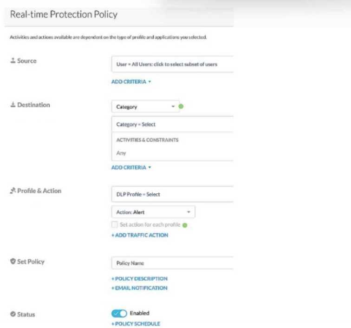Toggle the Enabled status switch

coord(119,314)
